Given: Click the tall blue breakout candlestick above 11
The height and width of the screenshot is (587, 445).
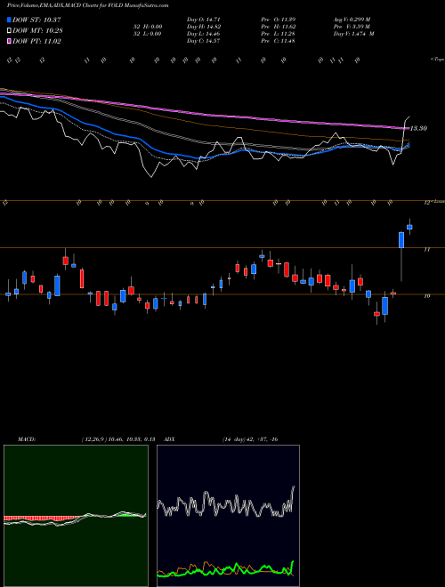Looking at the screenshot, I should (401, 240).
